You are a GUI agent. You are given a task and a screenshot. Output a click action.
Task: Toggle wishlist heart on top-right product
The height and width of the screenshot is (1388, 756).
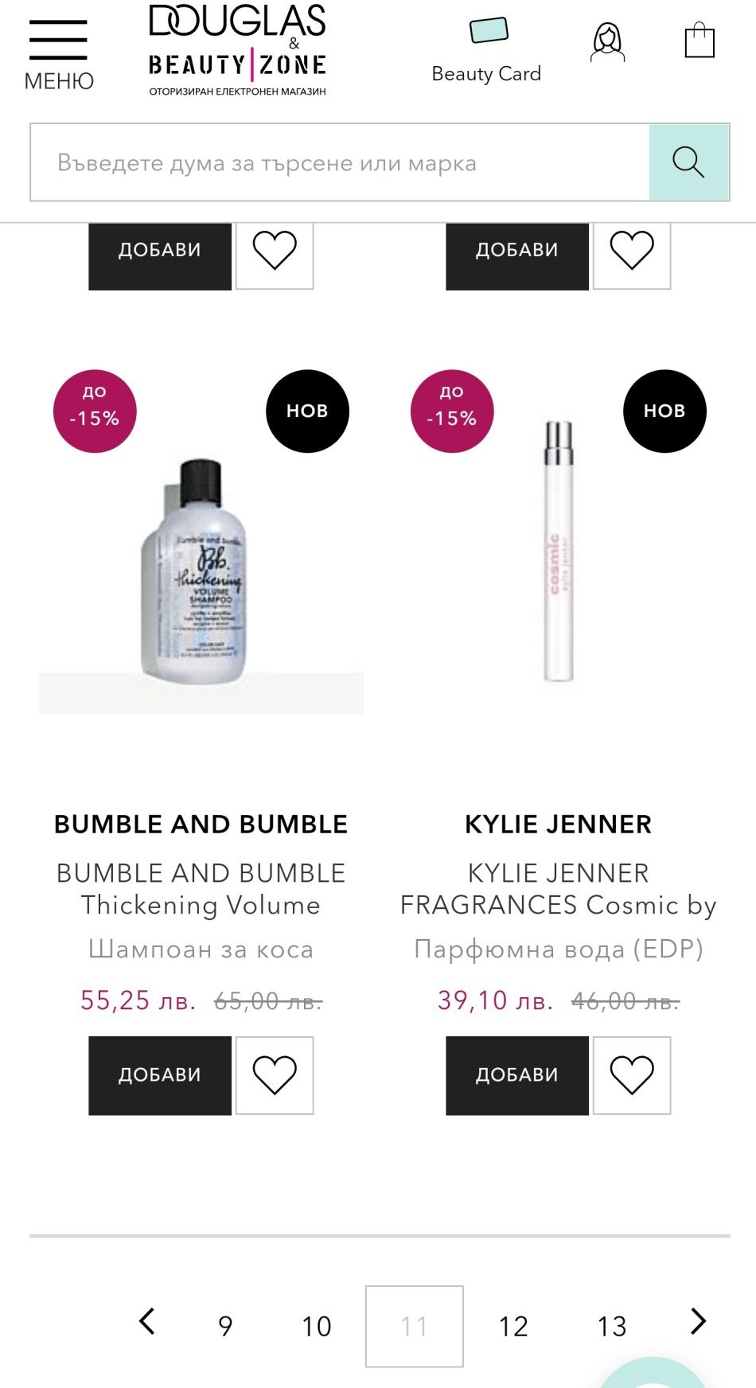632,251
